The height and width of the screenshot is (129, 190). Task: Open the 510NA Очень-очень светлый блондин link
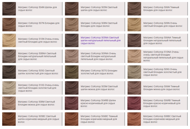[163, 56]
